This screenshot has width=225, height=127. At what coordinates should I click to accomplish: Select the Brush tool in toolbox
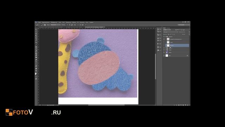[36, 45]
